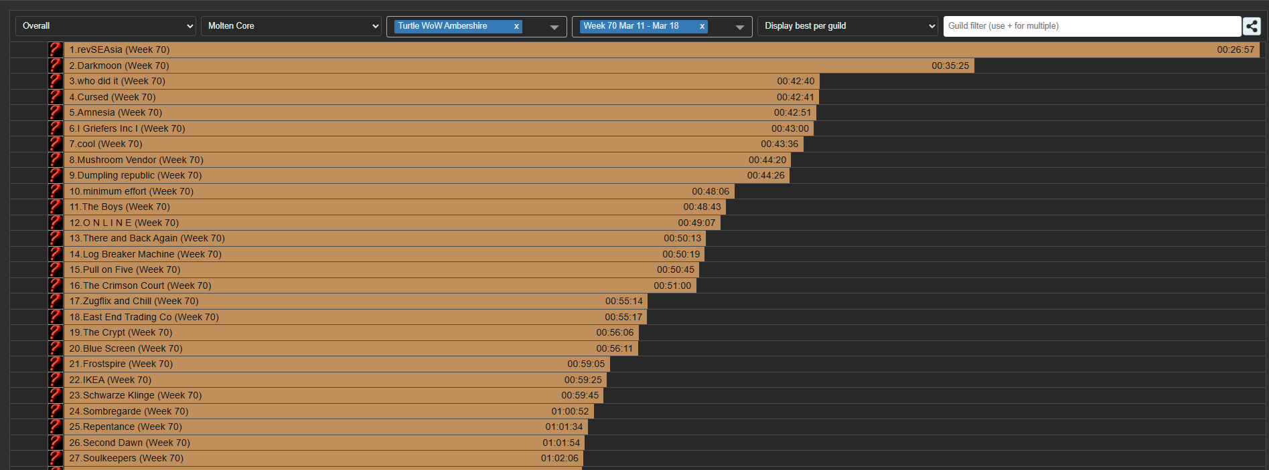The image size is (1269, 470).
Task: Click the 00:42:41 time on Cursed bar
Action: 796,97
